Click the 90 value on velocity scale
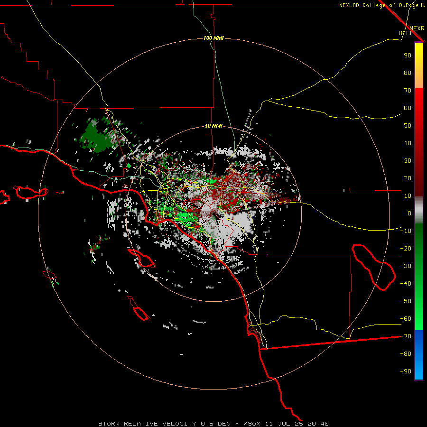Image resolution: width=427 pixels, height=427 pixels. 408,56
